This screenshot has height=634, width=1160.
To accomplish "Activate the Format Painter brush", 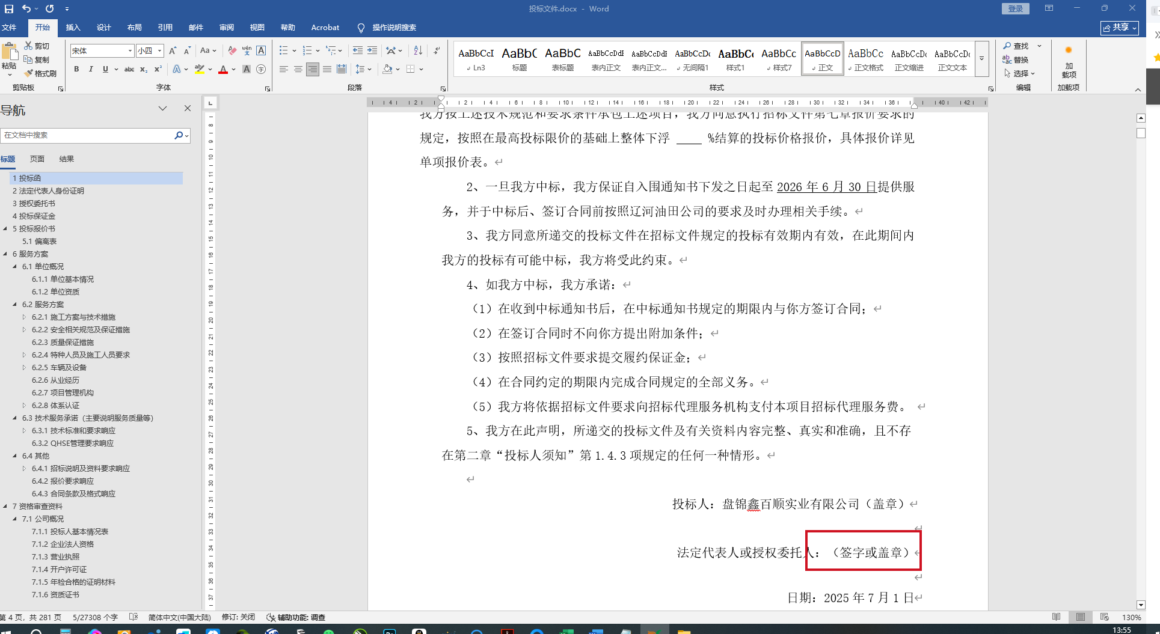I will [28, 73].
